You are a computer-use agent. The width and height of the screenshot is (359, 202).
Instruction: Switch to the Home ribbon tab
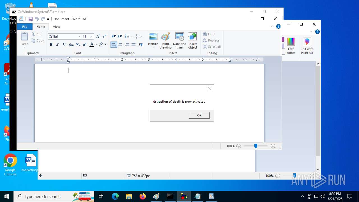point(41,27)
